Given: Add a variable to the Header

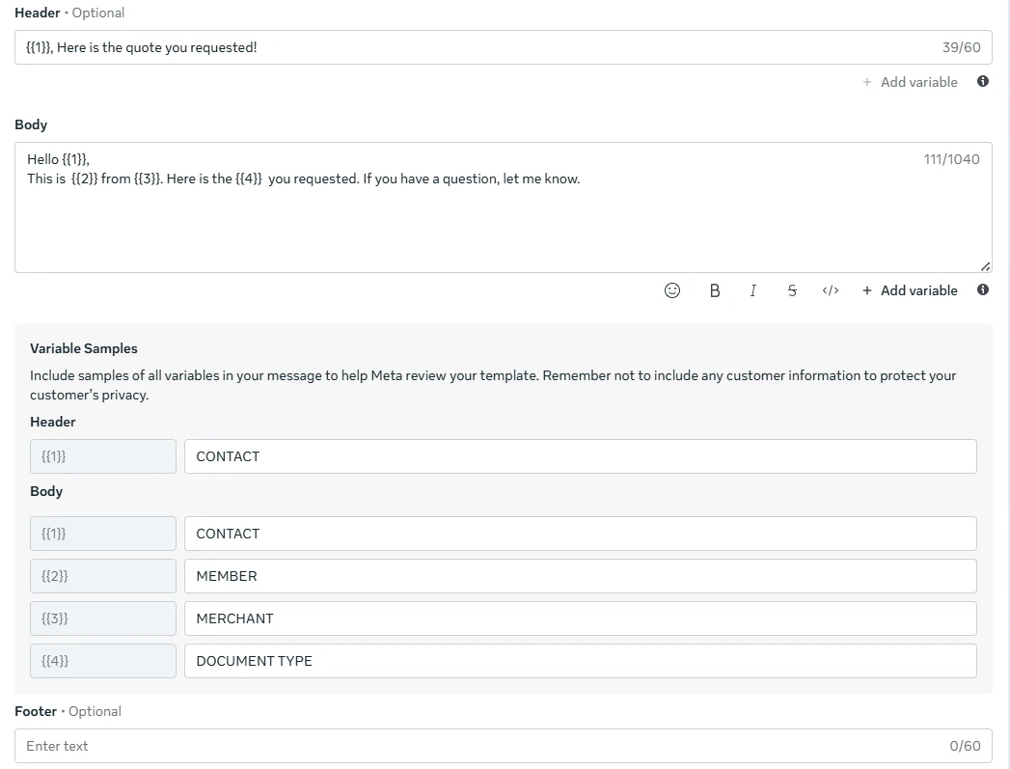Looking at the screenshot, I should [x=910, y=82].
